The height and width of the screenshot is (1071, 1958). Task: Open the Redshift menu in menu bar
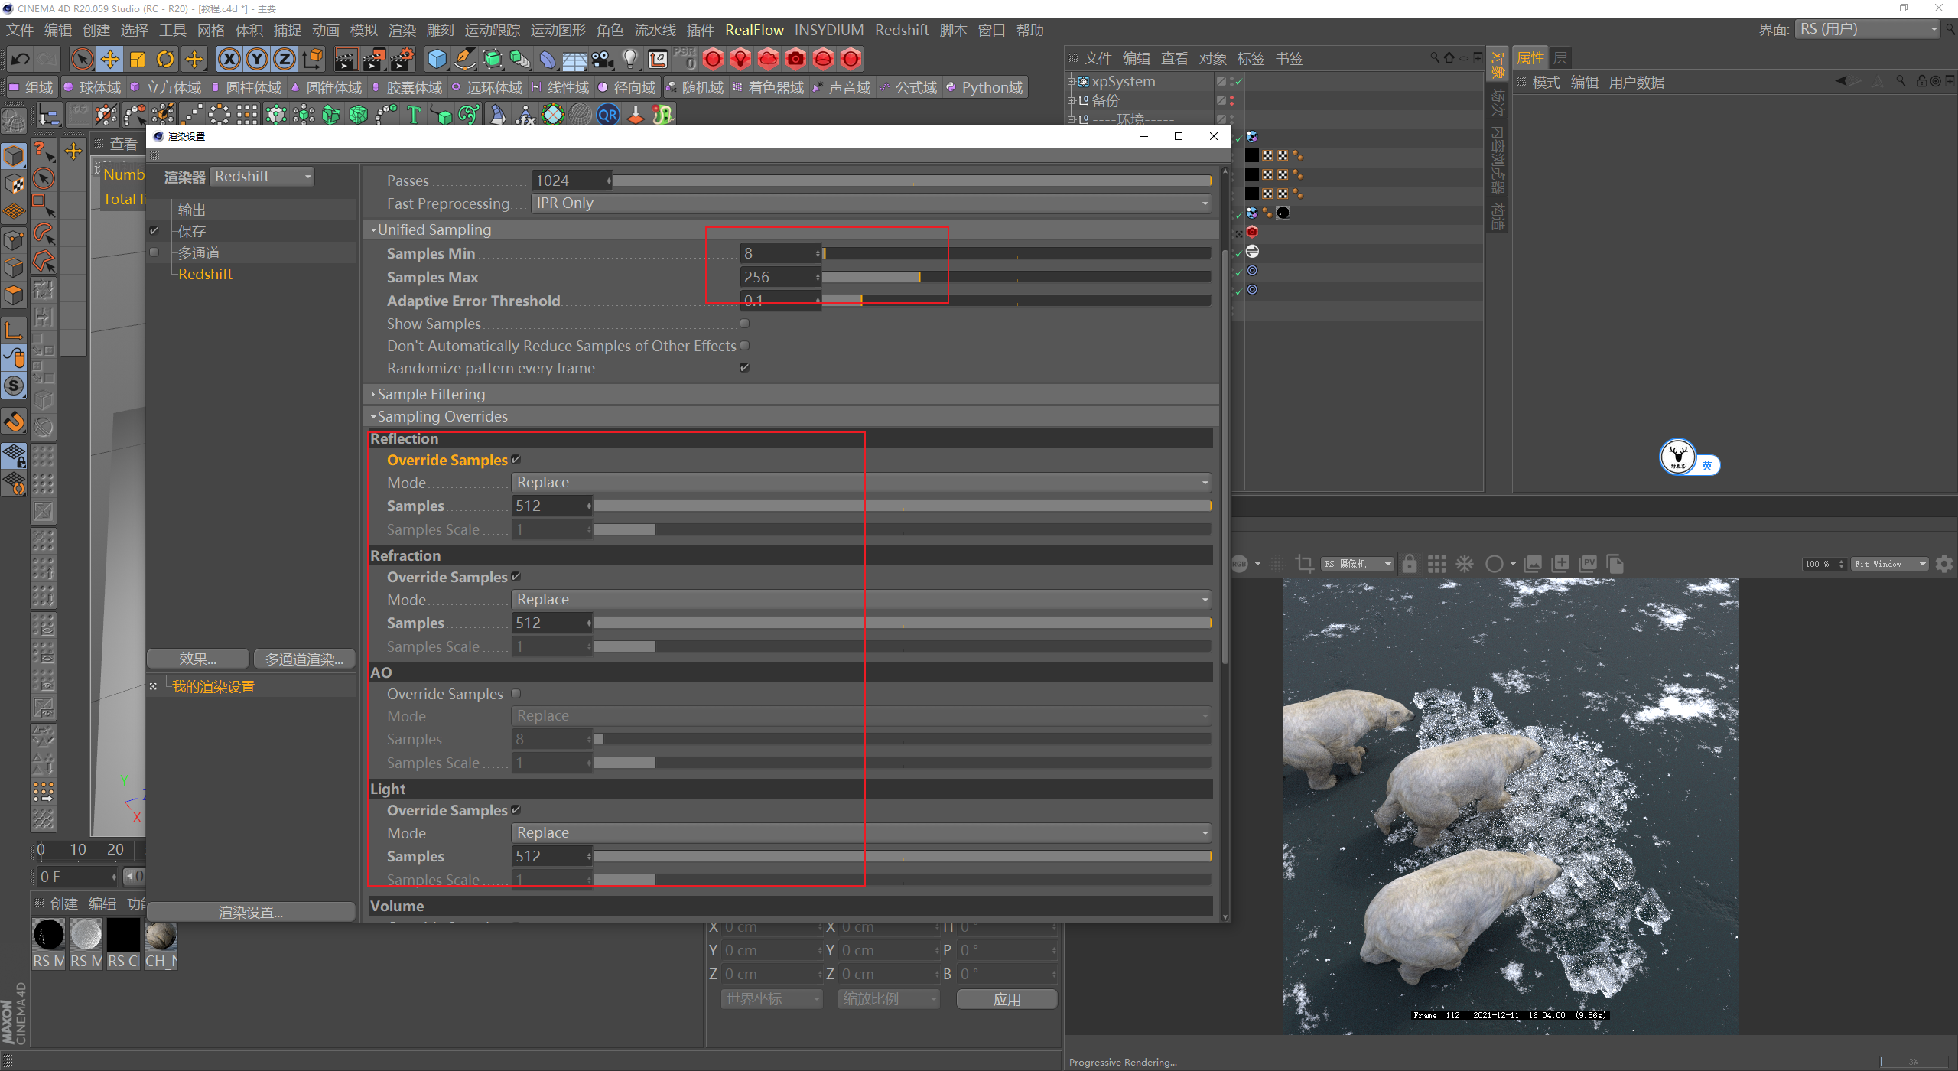[x=901, y=30]
